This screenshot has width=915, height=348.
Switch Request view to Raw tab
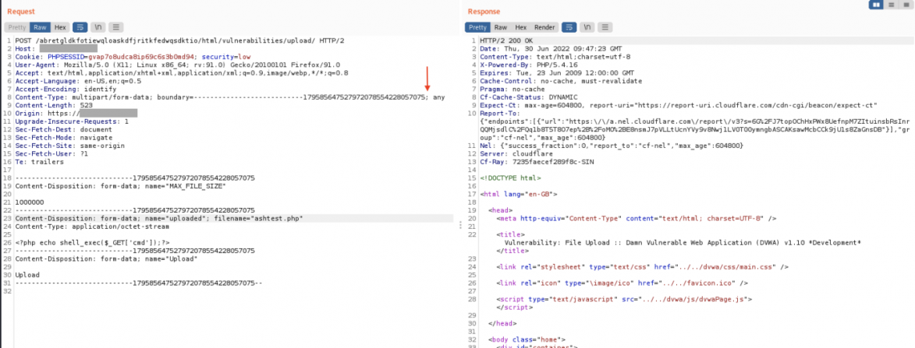pos(40,26)
